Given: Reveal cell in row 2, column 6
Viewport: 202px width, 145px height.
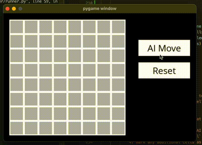Looking at the screenshot, I should [89, 41].
